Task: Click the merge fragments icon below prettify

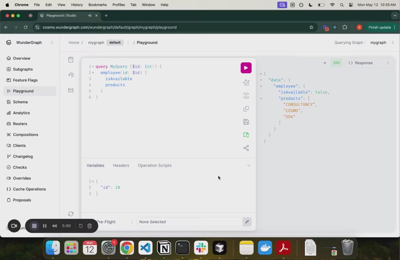Action: click(246, 96)
